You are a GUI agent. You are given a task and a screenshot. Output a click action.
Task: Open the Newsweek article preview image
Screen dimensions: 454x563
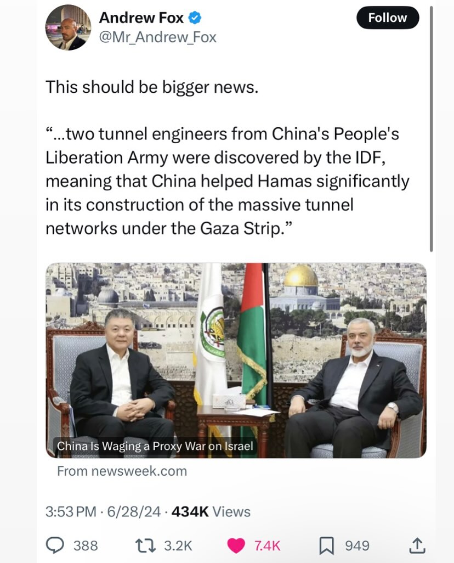point(236,360)
